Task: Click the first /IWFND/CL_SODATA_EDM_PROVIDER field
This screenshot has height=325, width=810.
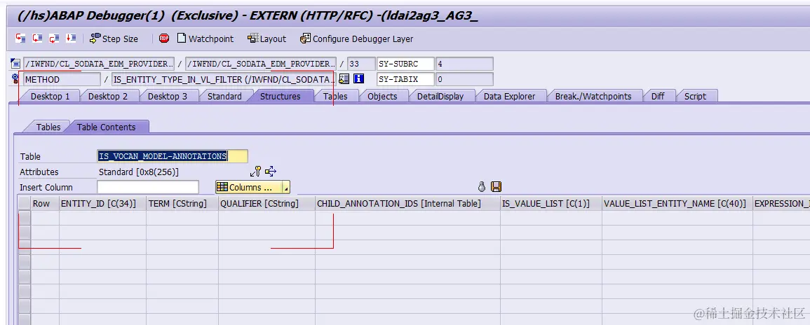Action: tap(99, 64)
